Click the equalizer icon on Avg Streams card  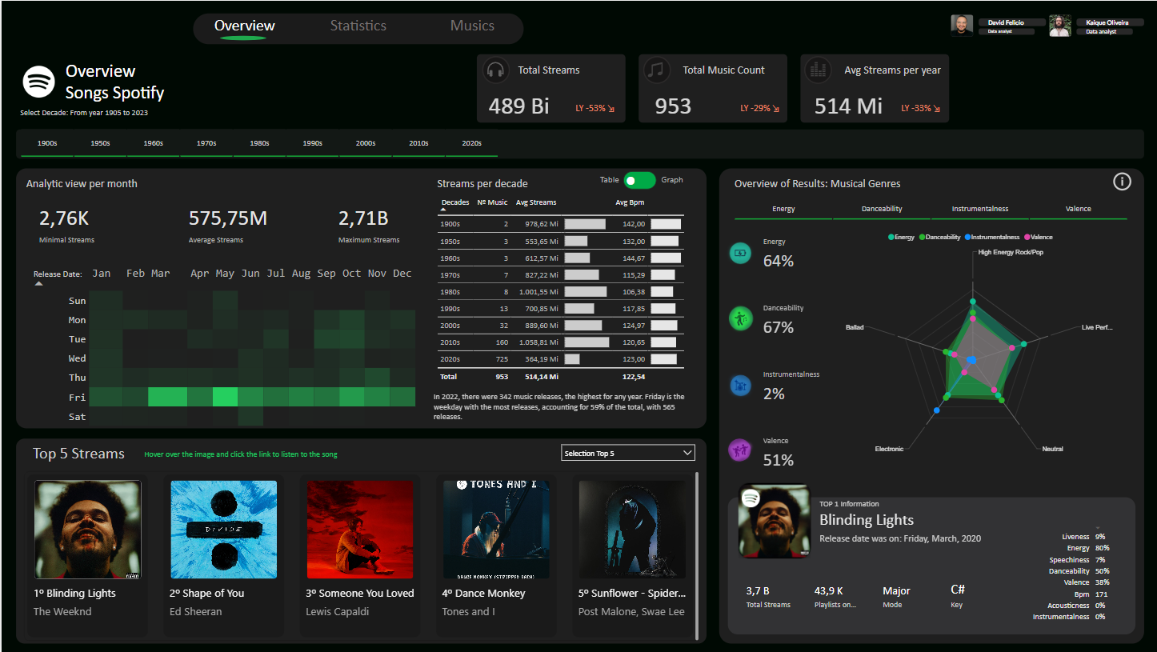818,70
